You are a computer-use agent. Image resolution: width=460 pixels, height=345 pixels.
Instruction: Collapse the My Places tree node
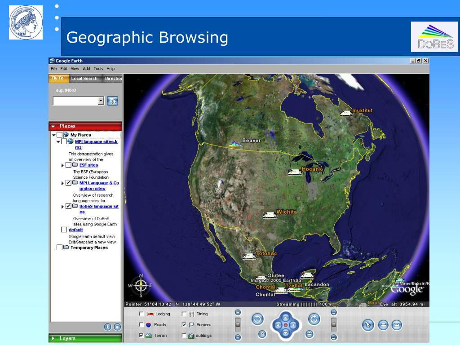tap(54, 135)
